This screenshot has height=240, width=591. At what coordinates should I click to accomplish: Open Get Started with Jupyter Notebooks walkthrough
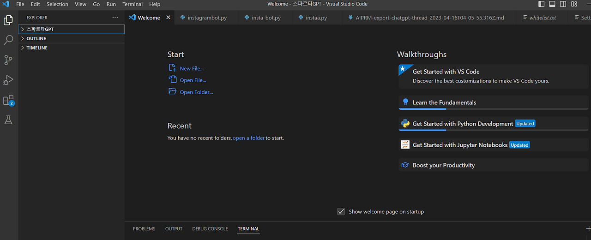tap(495, 145)
